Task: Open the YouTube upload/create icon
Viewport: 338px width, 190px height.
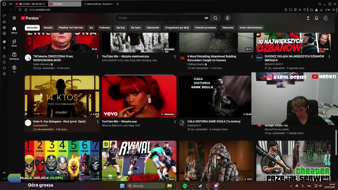Action: coord(308,18)
